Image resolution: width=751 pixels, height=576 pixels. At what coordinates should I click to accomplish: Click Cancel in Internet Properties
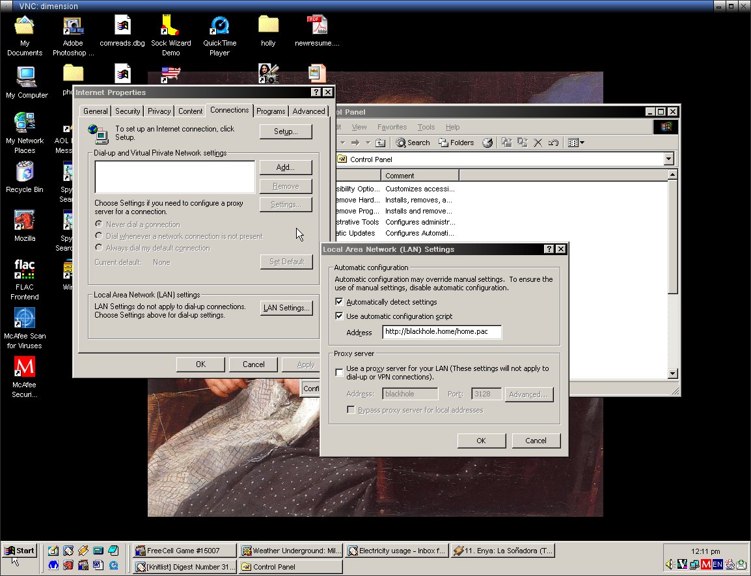[253, 364]
